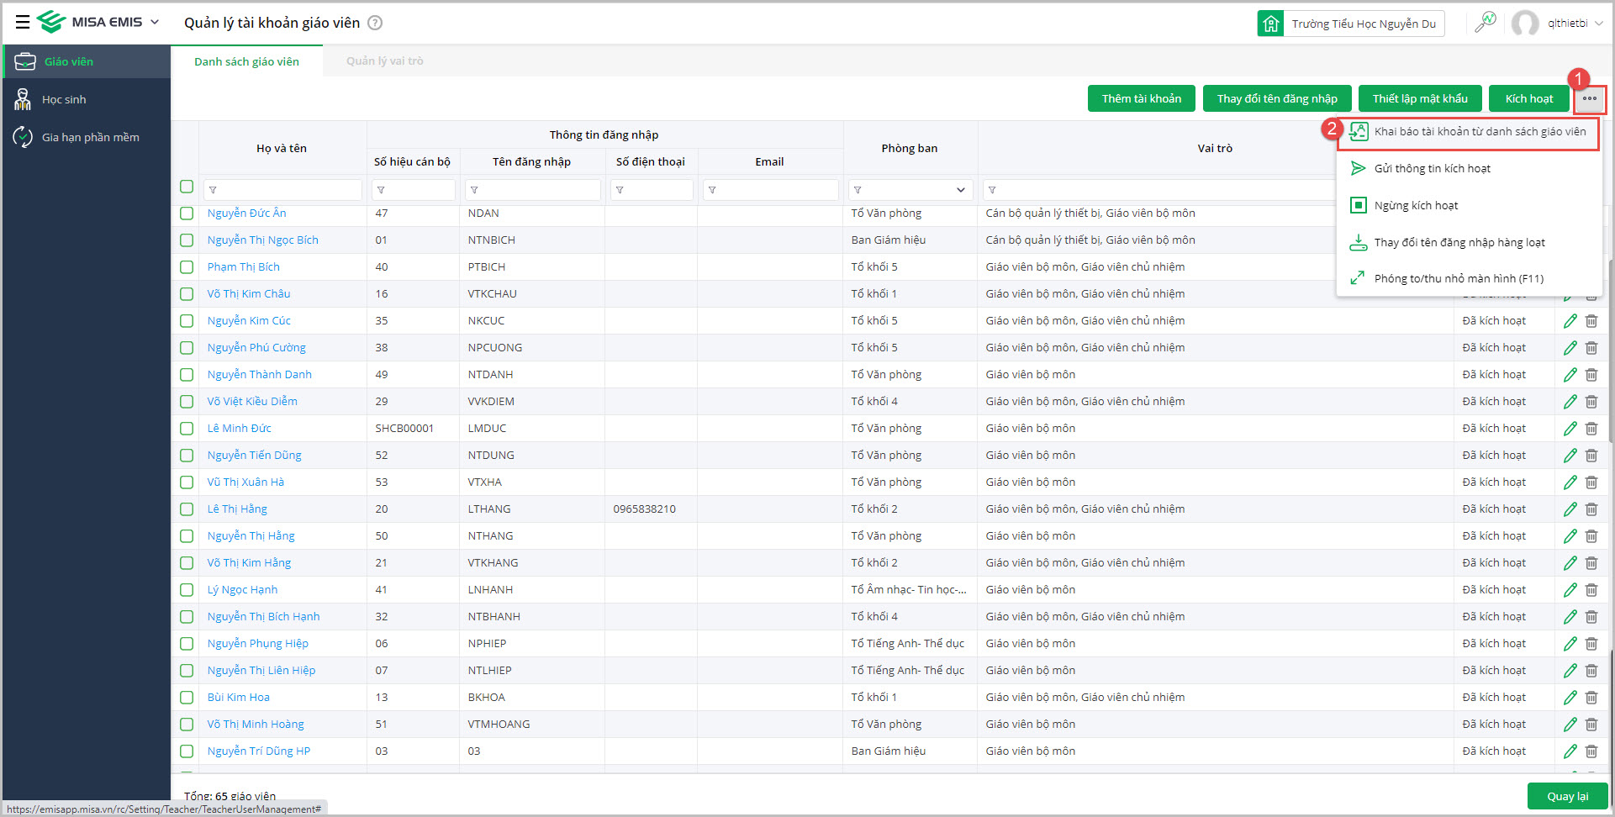Click the help question mark icon
The height and width of the screenshot is (817, 1615).
376,23
